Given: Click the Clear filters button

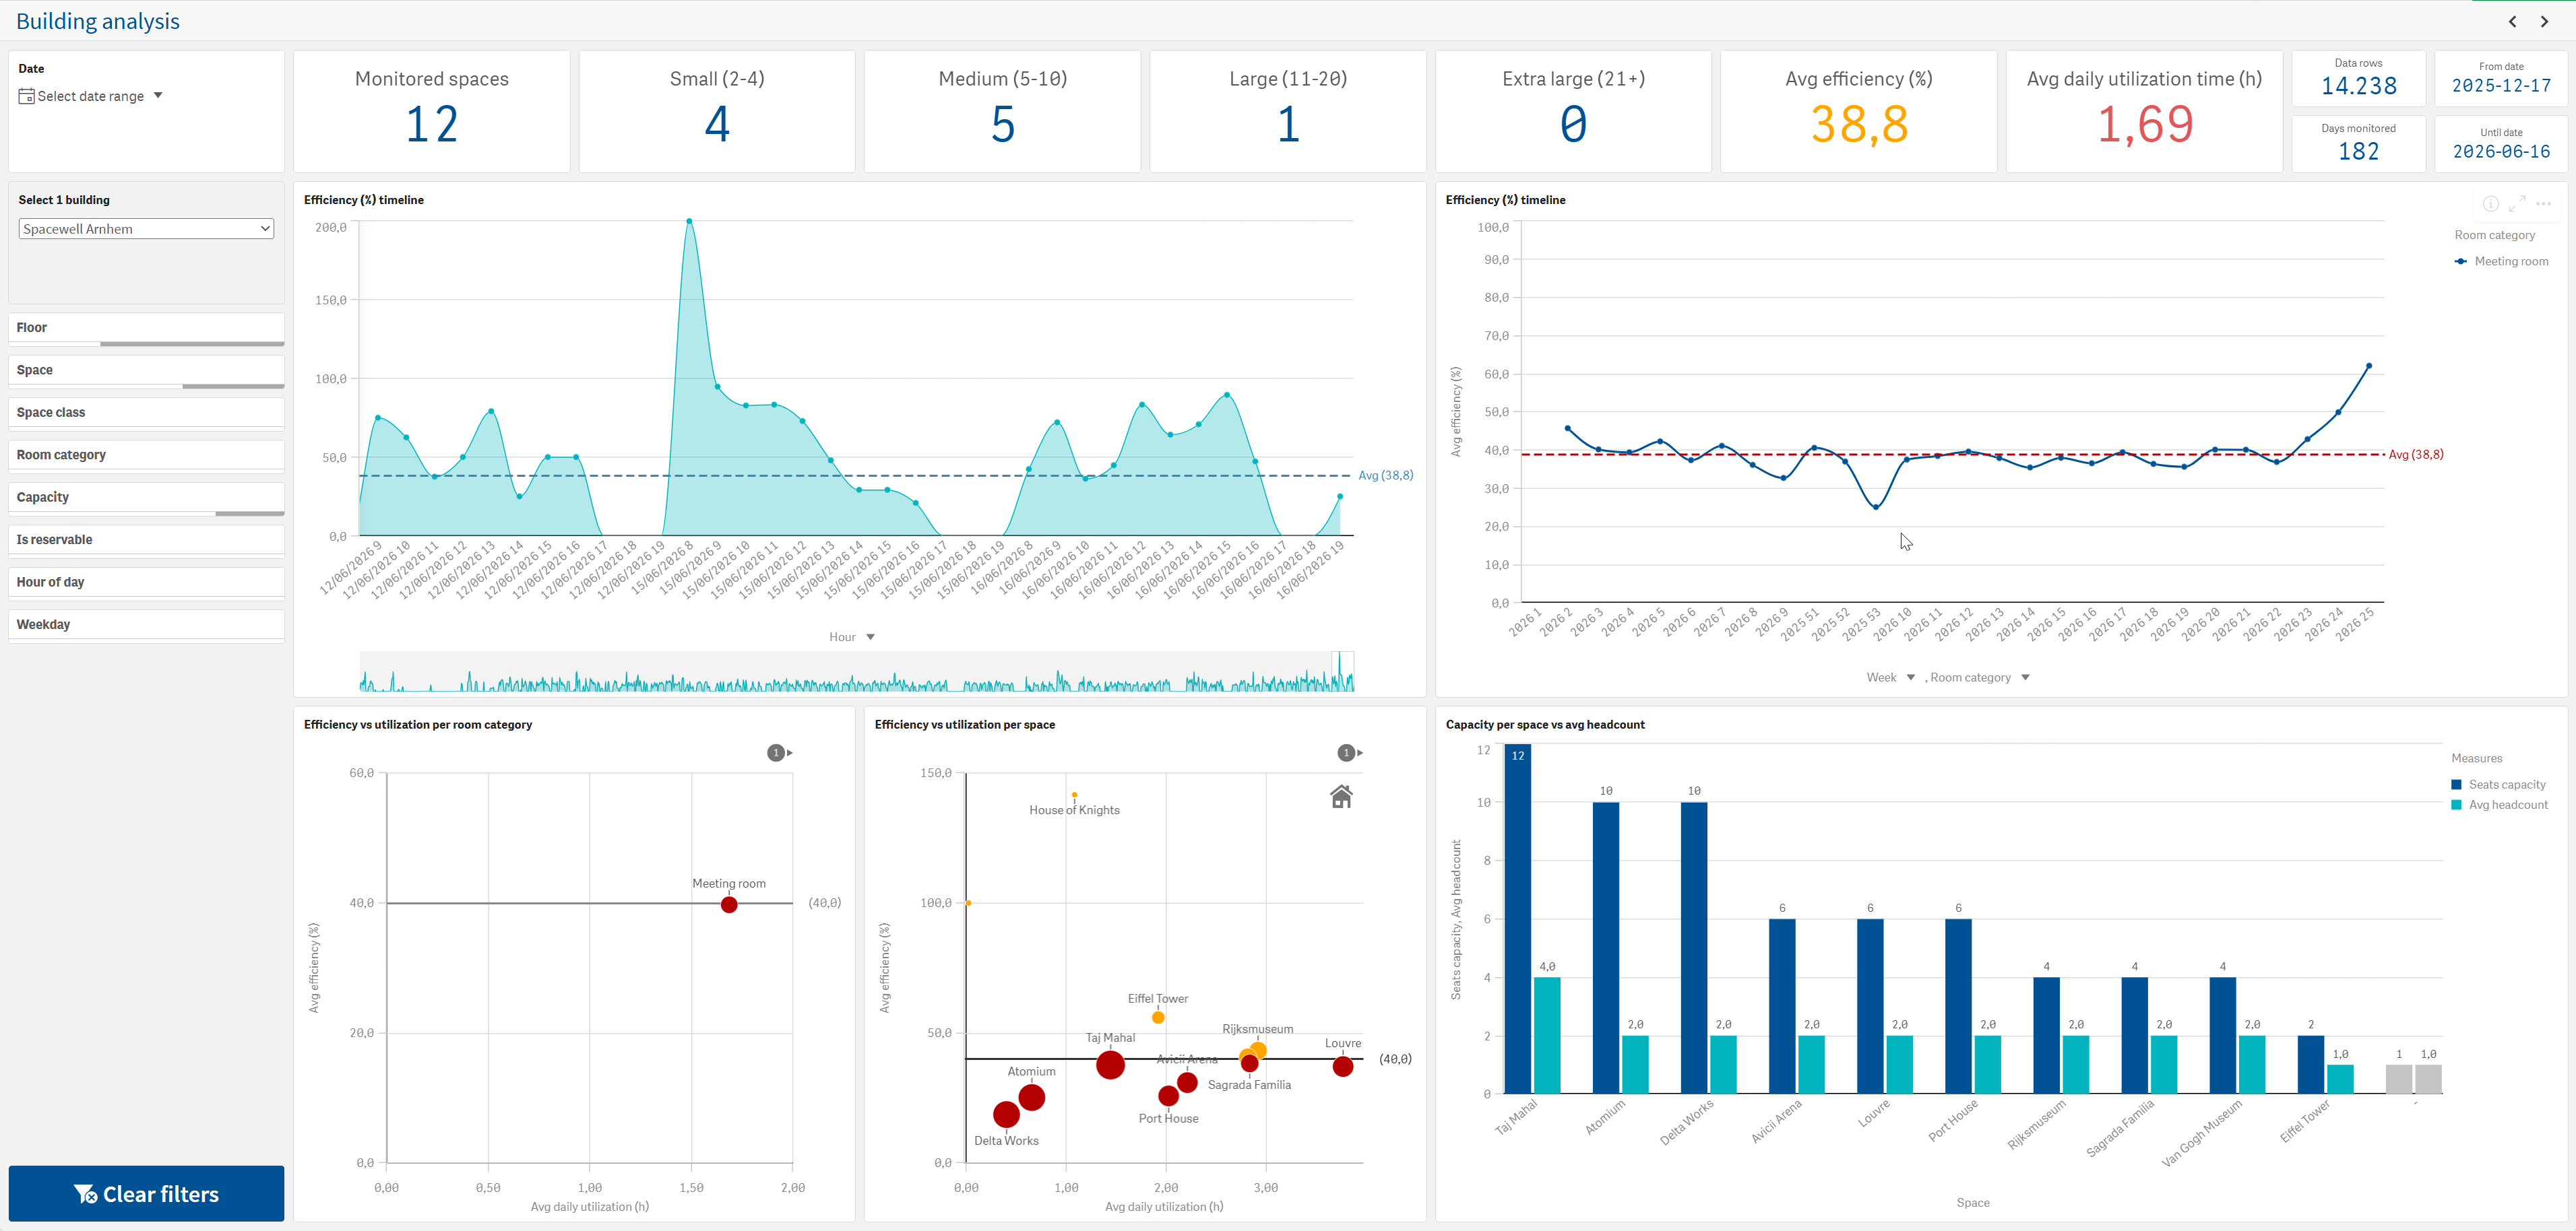Looking at the screenshot, I should (146, 1193).
